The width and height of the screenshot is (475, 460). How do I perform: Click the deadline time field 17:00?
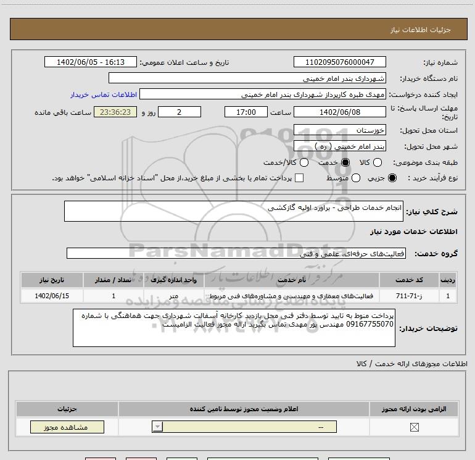[x=246, y=112]
